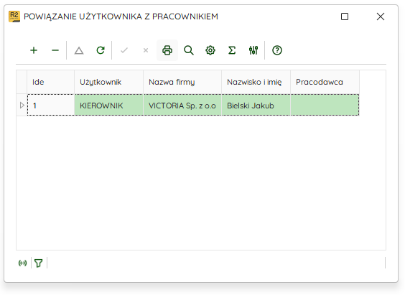This screenshot has height=295, width=405.
Task: Open settings gear icon
Action: point(210,50)
